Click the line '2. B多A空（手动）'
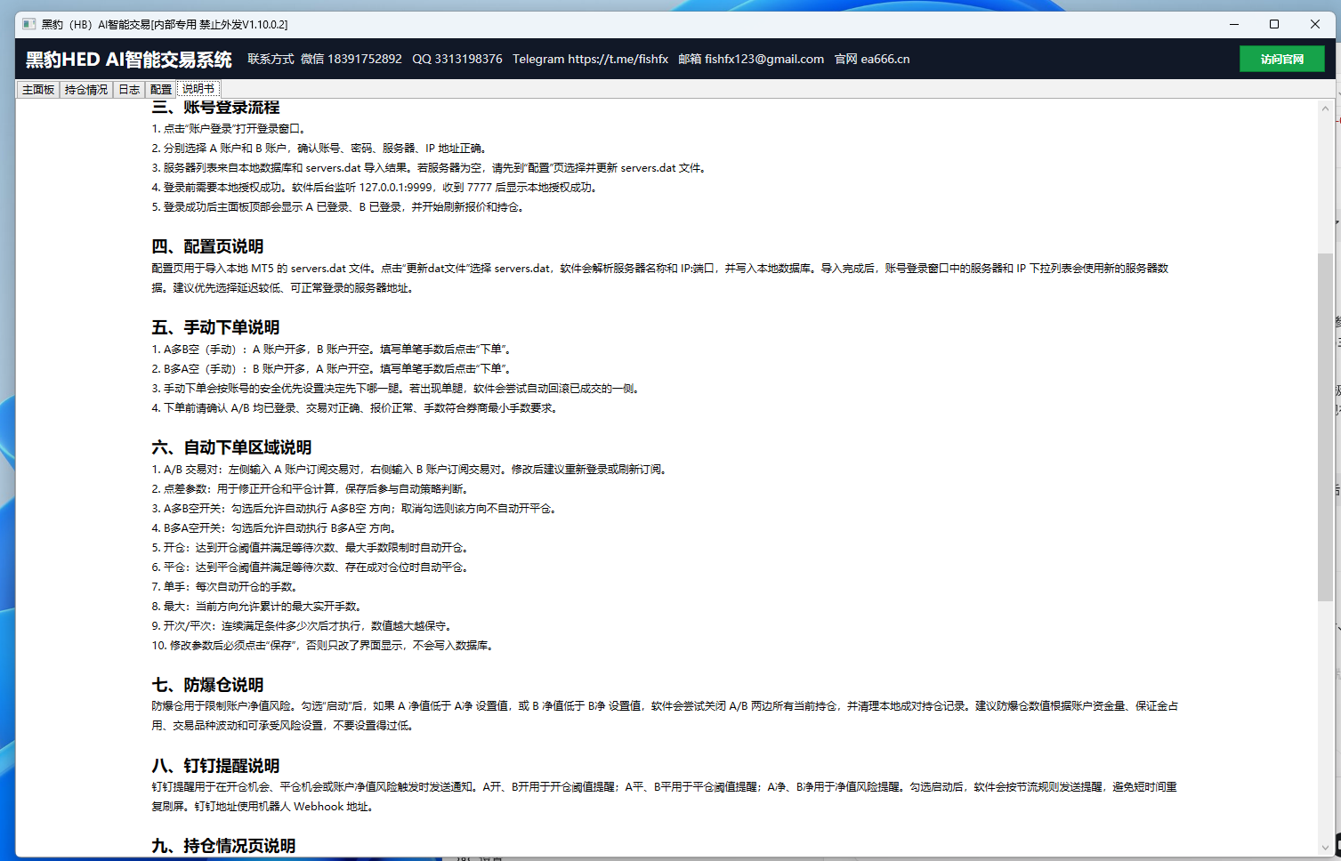 332,369
